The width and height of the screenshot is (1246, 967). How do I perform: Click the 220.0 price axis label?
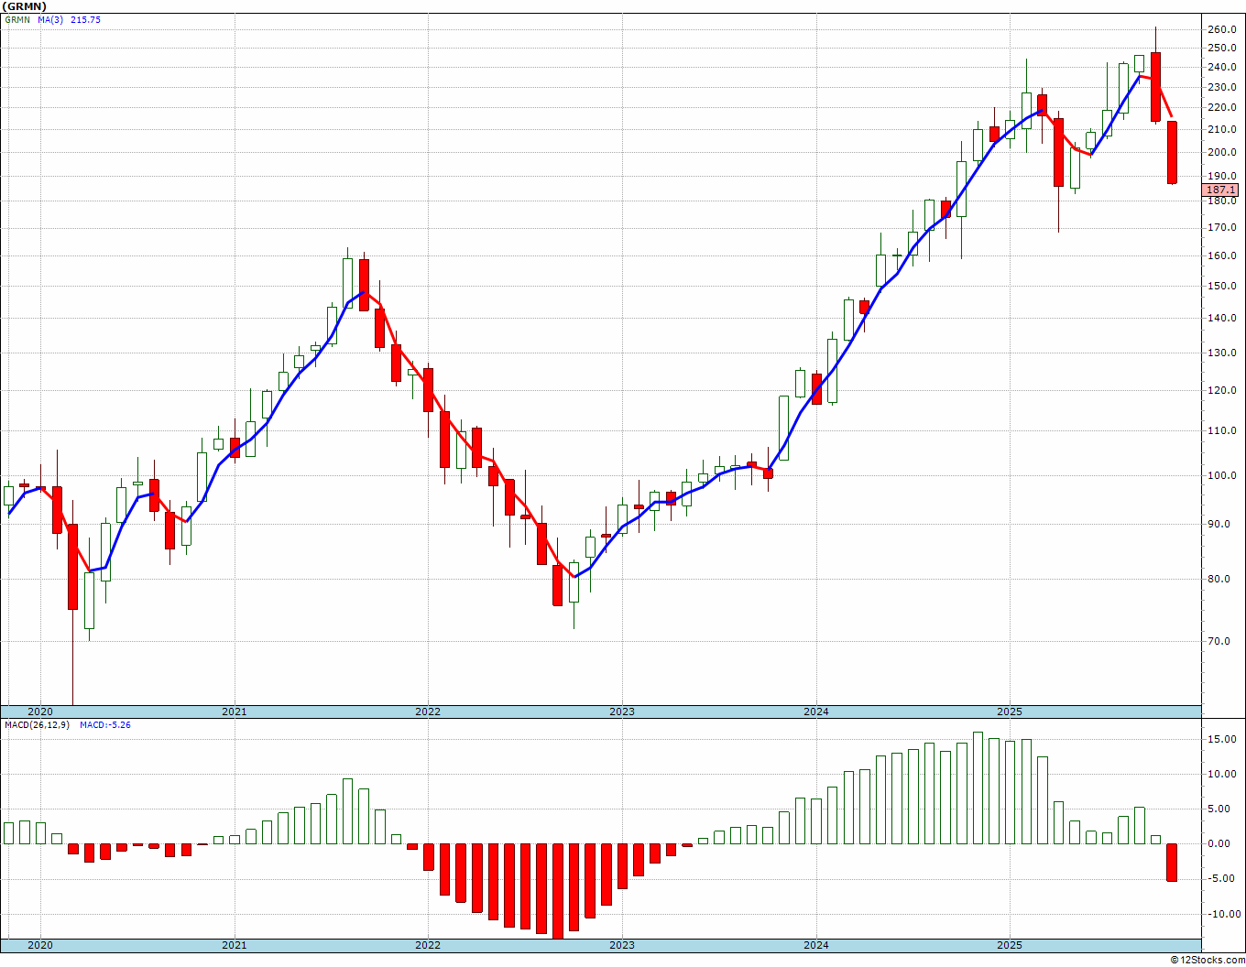point(1222,107)
